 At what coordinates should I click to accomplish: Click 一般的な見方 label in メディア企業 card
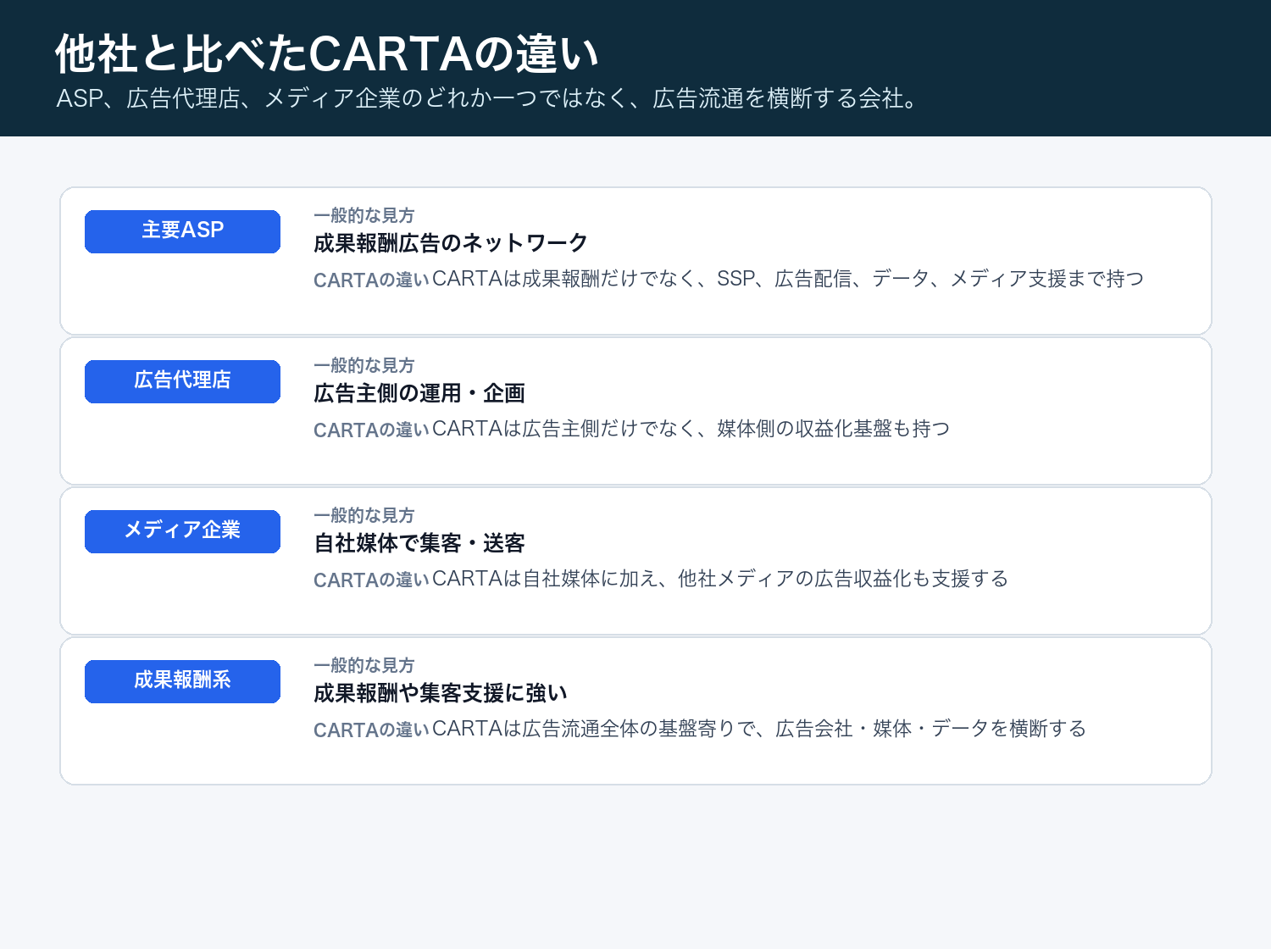click(x=364, y=515)
